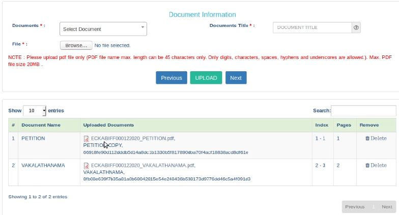Click the Document Title input field

point(312,27)
